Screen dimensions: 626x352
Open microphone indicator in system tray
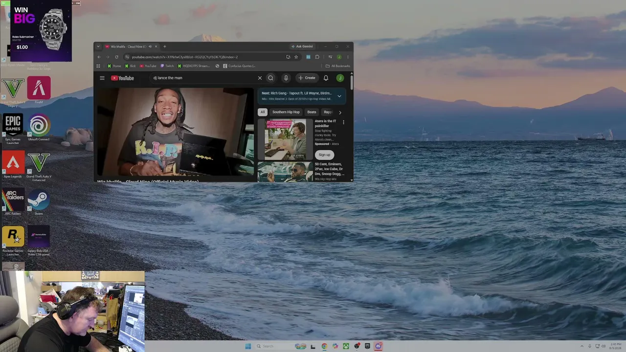coord(589,346)
